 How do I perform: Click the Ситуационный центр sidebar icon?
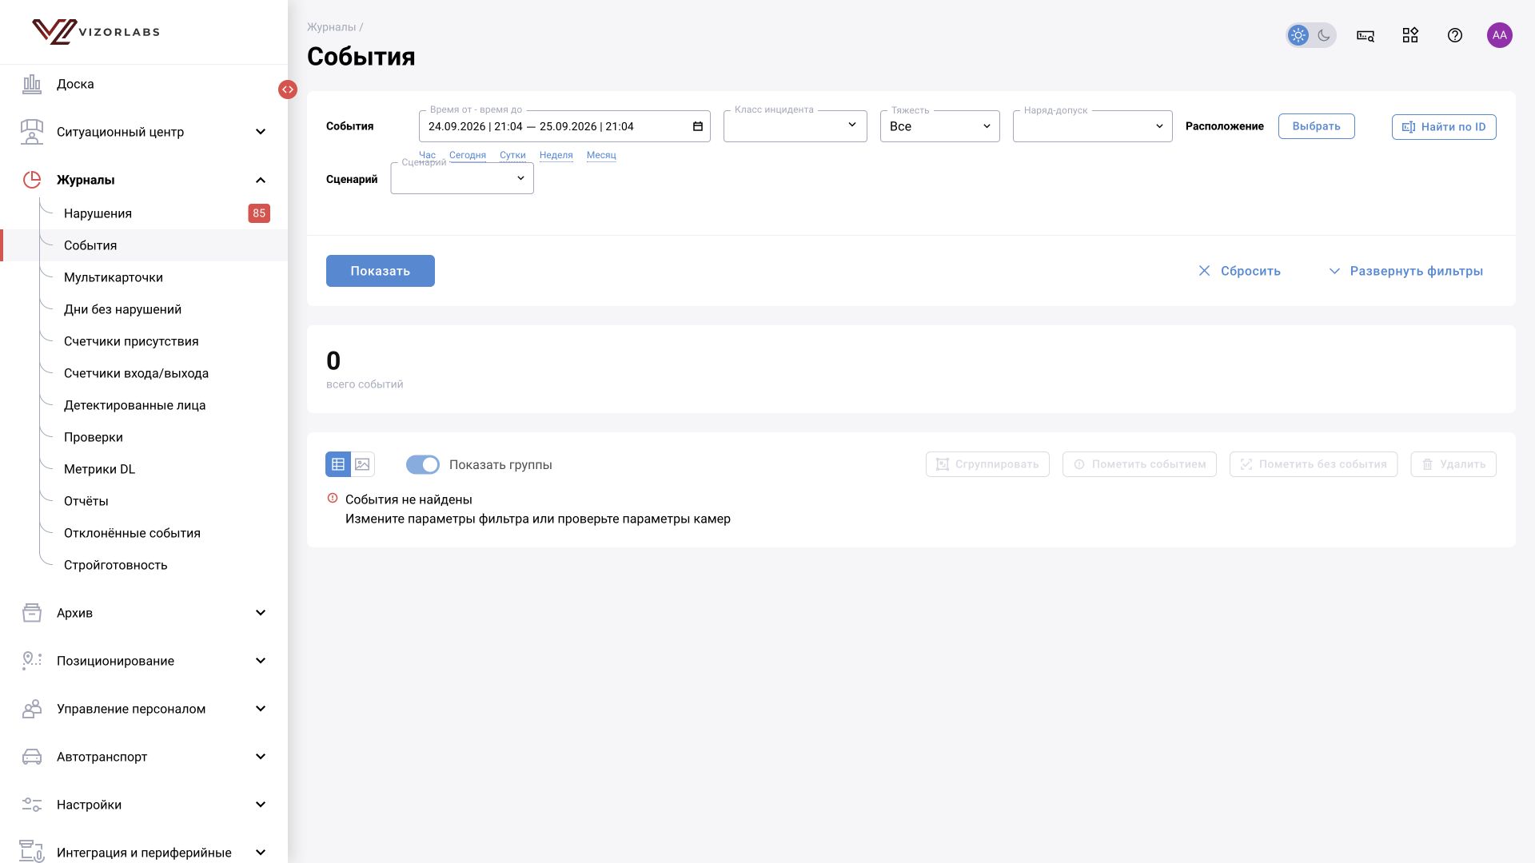(x=32, y=132)
